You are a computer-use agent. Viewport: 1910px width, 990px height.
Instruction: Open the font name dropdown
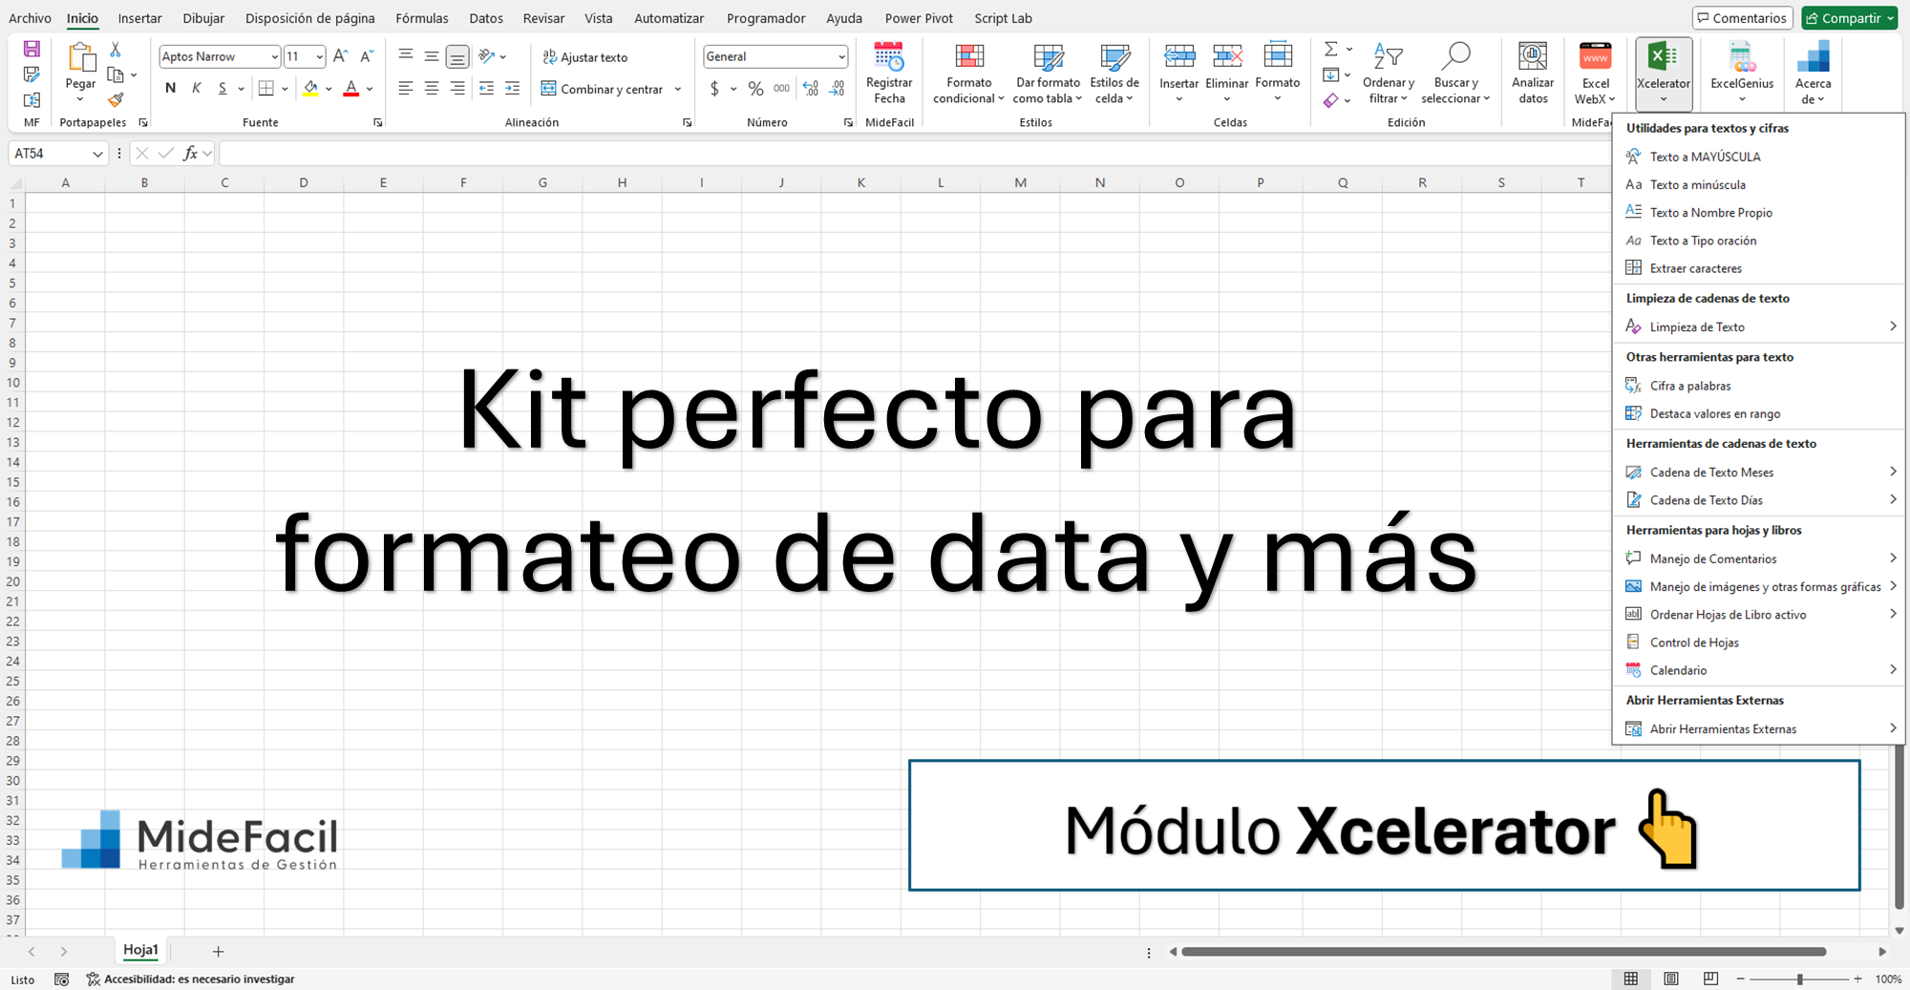274,56
